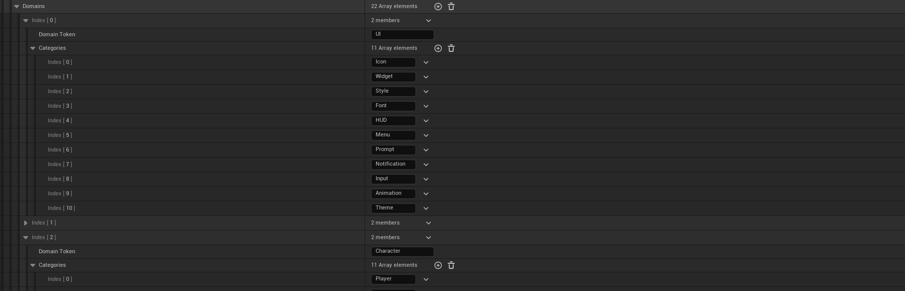905x291 pixels.
Task: Open element options for Animation category
Action: [426, 194]
